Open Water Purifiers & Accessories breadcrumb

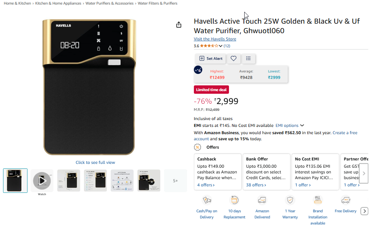click(110, 3)
